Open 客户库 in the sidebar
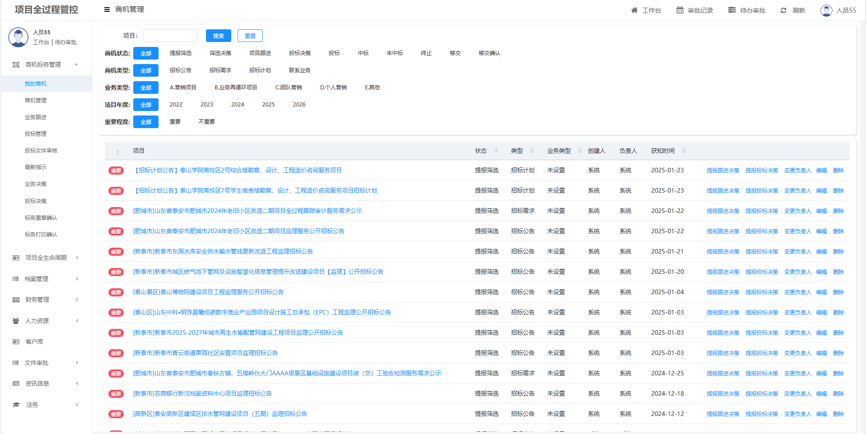The image size is (866, 434). tap(34, 342)
